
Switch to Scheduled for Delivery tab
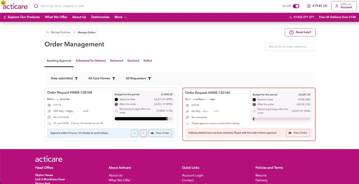click(91, 61)
